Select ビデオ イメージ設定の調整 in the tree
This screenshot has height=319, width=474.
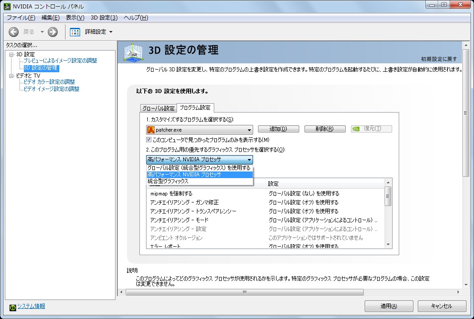51,89
